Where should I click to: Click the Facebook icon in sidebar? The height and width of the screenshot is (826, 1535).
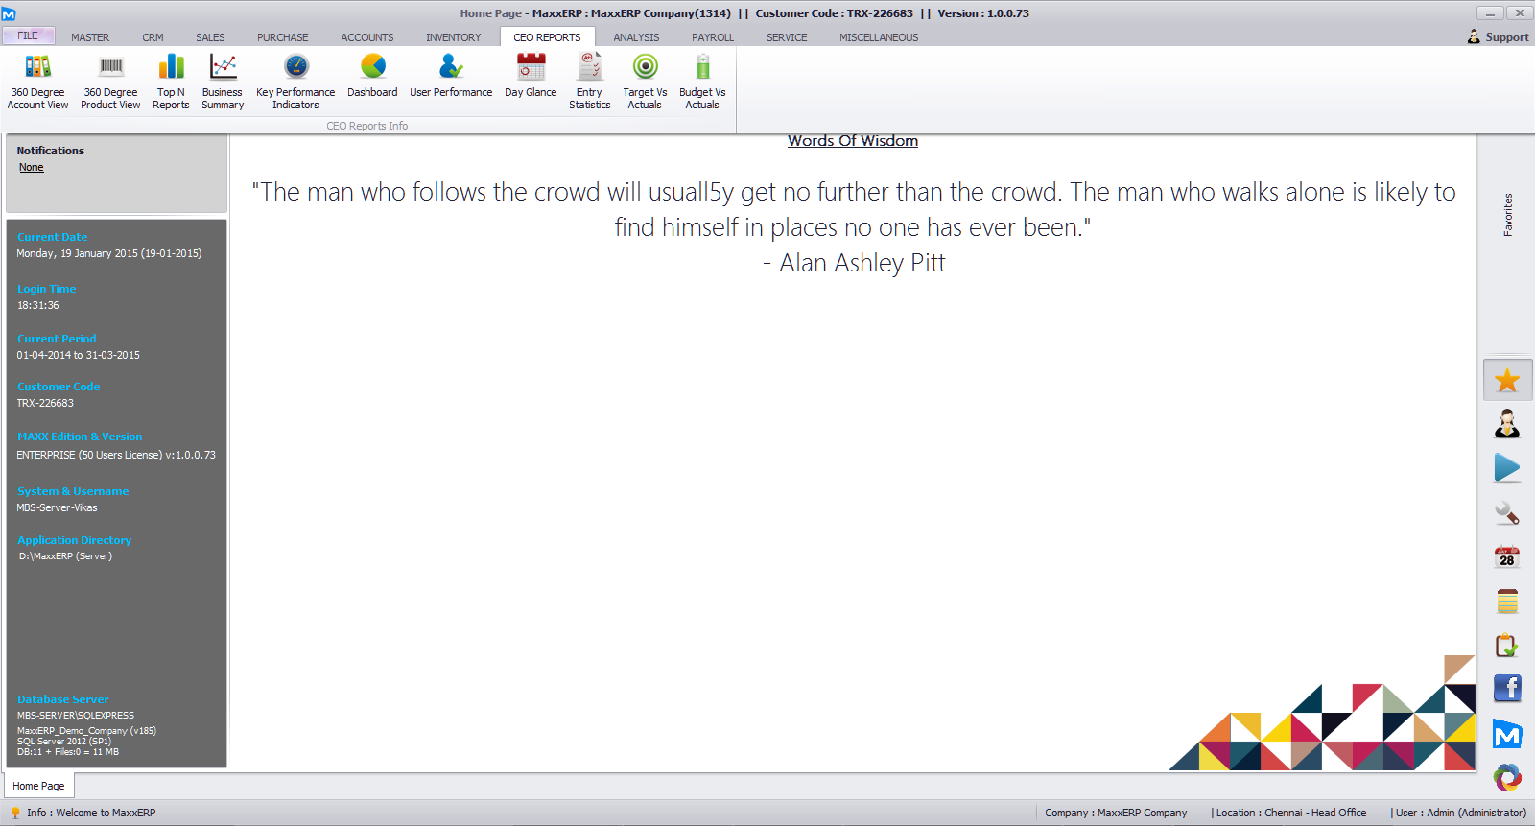click(1507, 688)
